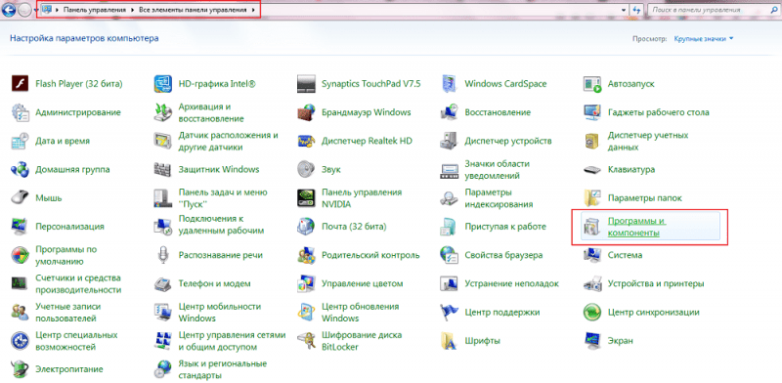Open the Параметры индексирования link

(x=499, y=198)
